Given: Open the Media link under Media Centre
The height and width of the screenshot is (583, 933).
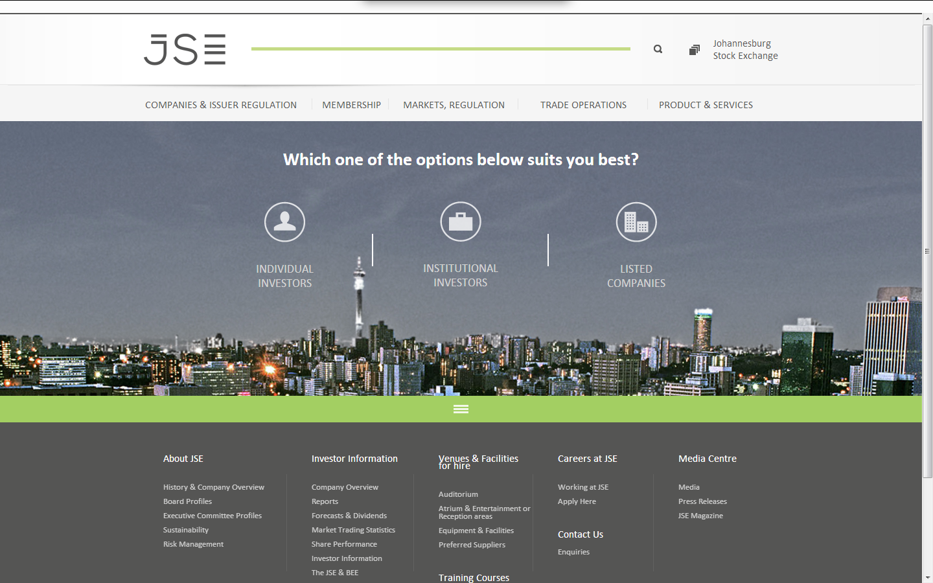Looking at the screenshot, I should [689, 487].
